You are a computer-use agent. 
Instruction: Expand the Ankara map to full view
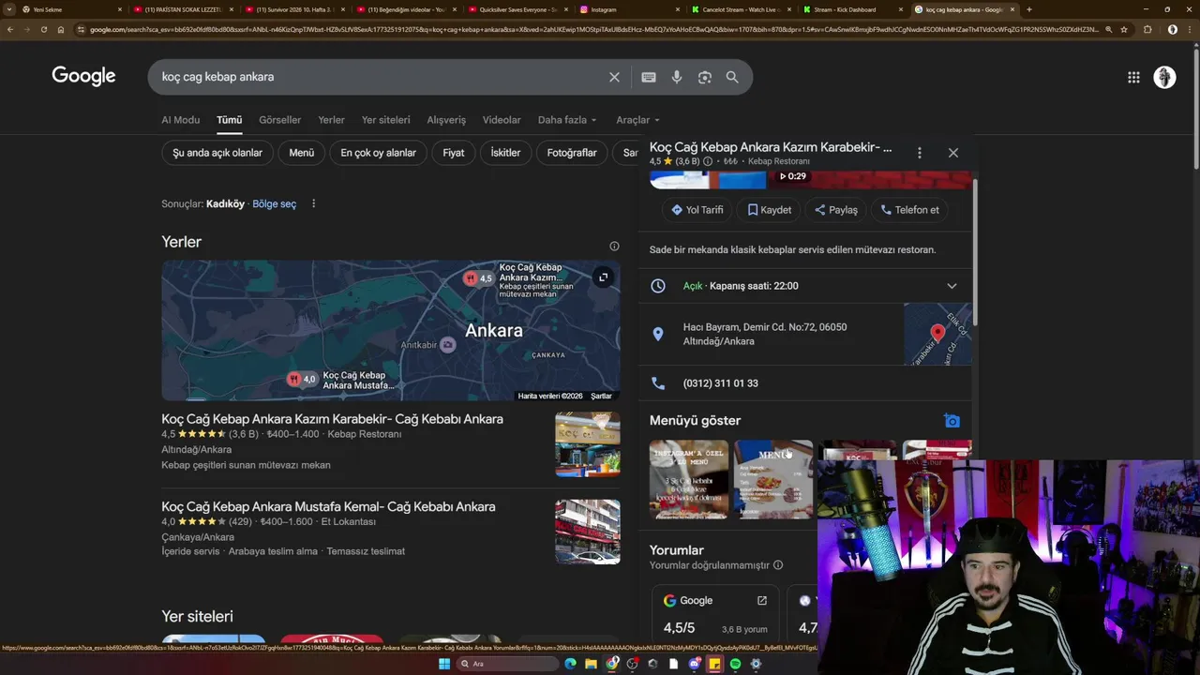603,277
